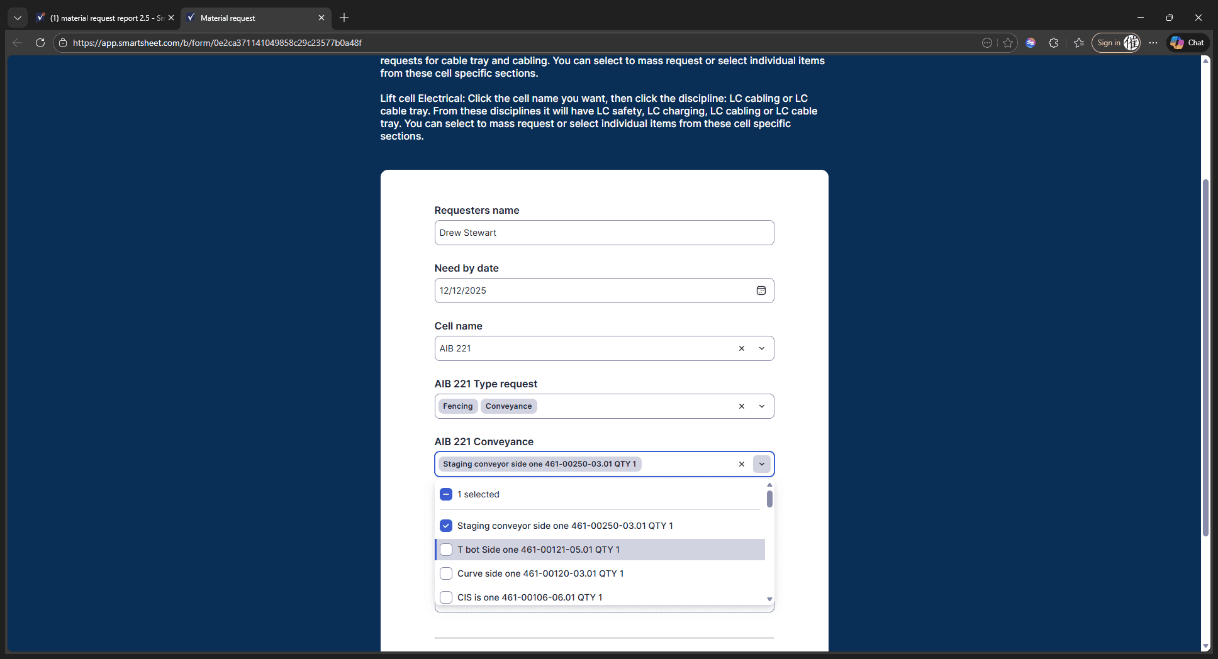Open browser settings and more menu
This screenshot has height=659, width=1218.
(x=1153, y=43)
